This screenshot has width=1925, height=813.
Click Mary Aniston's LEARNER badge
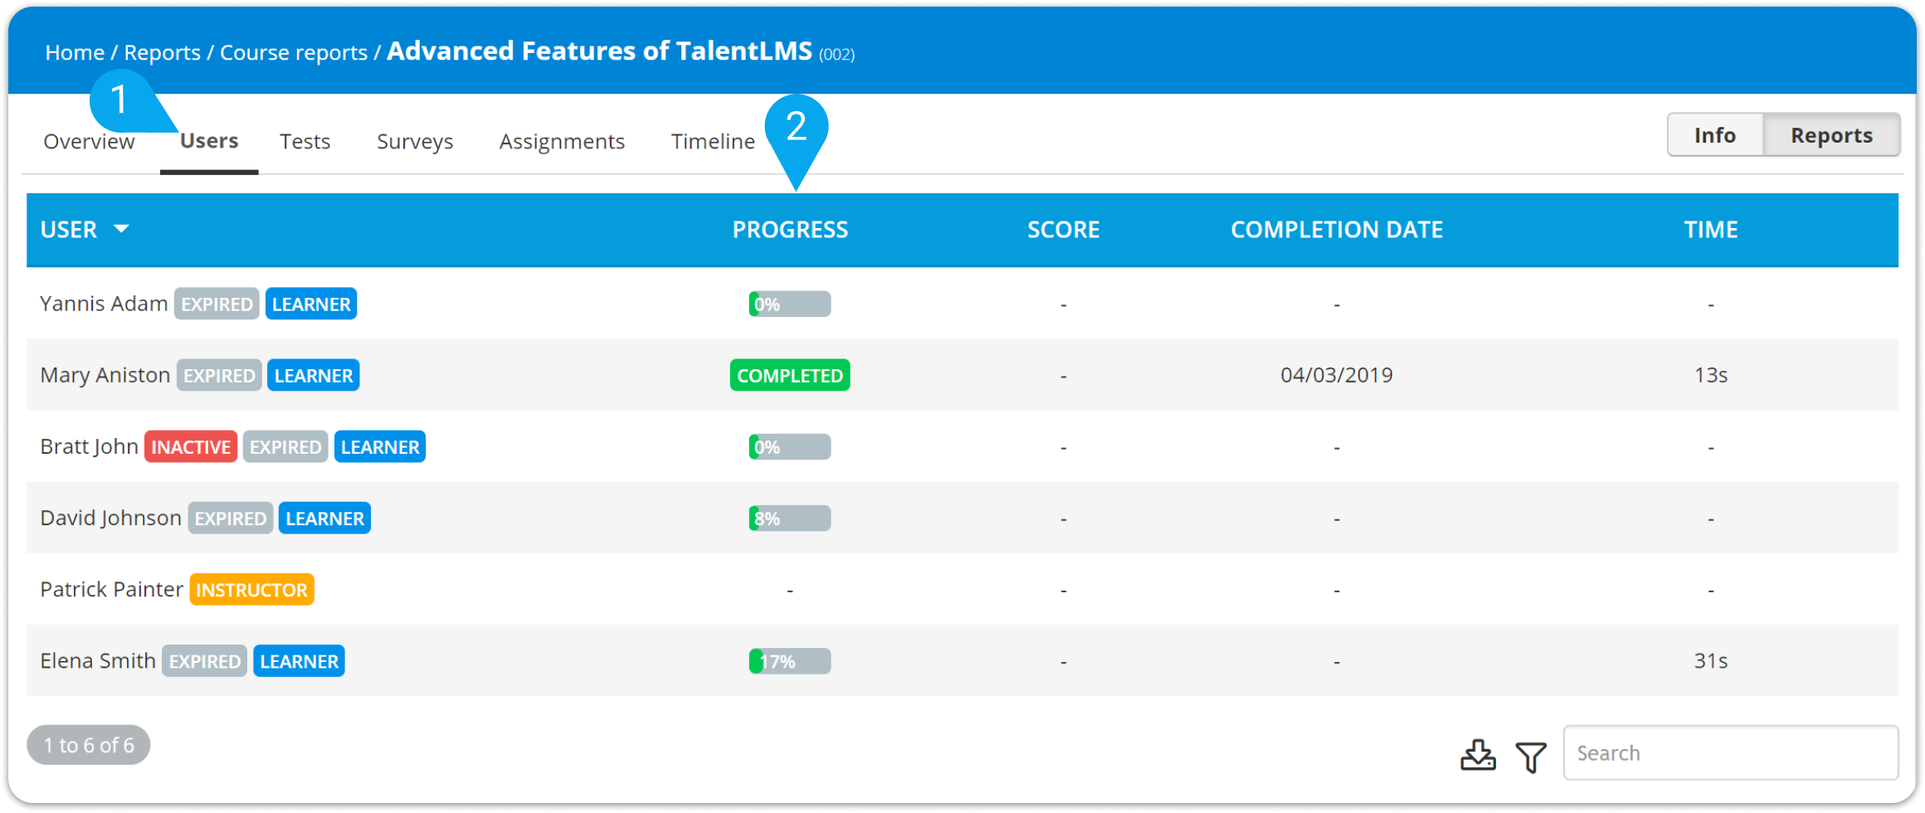[314, 376]
